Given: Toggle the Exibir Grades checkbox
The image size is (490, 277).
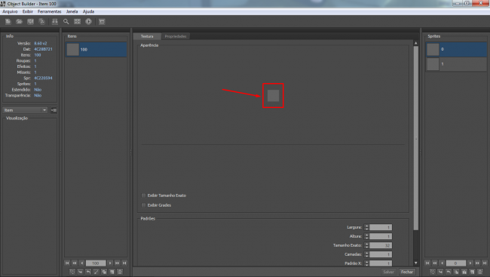Looking at the screenshot, I should [x=144, y=205].
